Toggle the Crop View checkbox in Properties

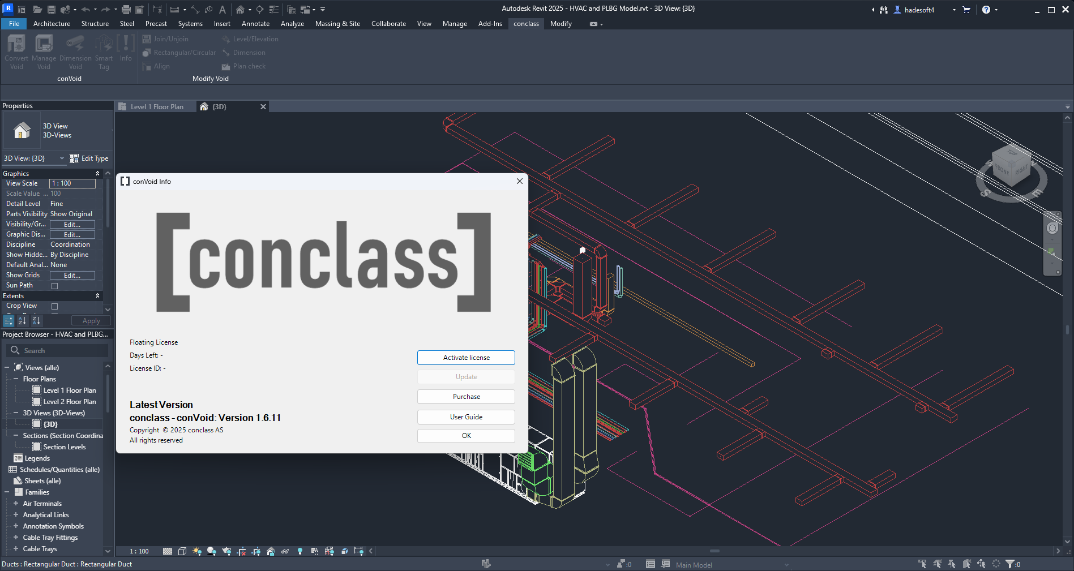coord(55,306)
